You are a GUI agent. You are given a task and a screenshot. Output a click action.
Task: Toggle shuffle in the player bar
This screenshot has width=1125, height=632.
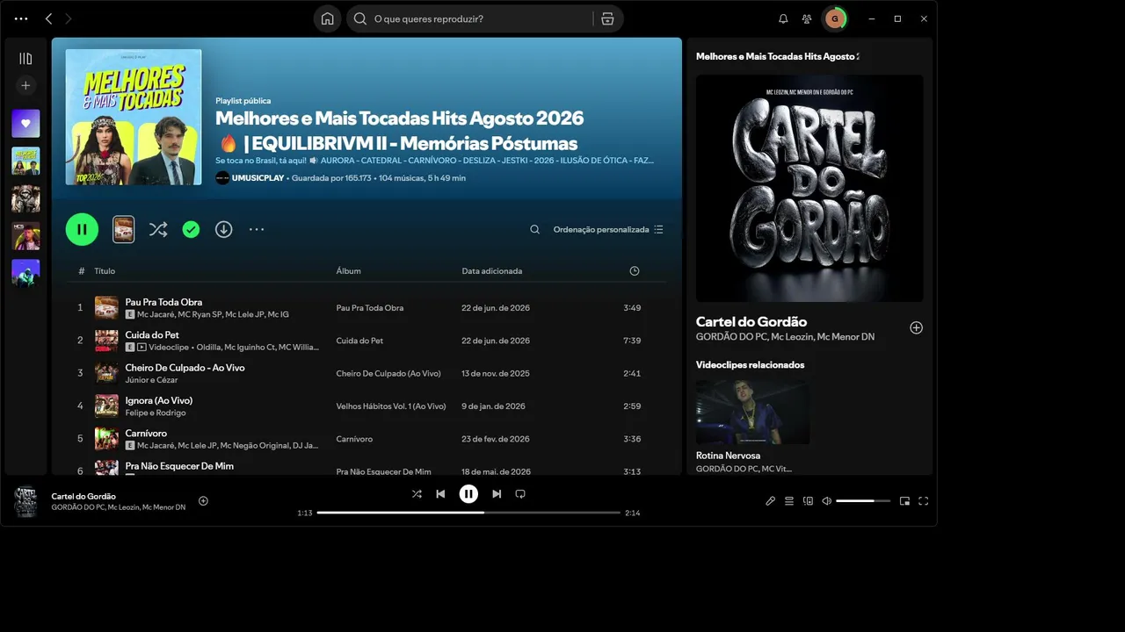tap(417, 494)
